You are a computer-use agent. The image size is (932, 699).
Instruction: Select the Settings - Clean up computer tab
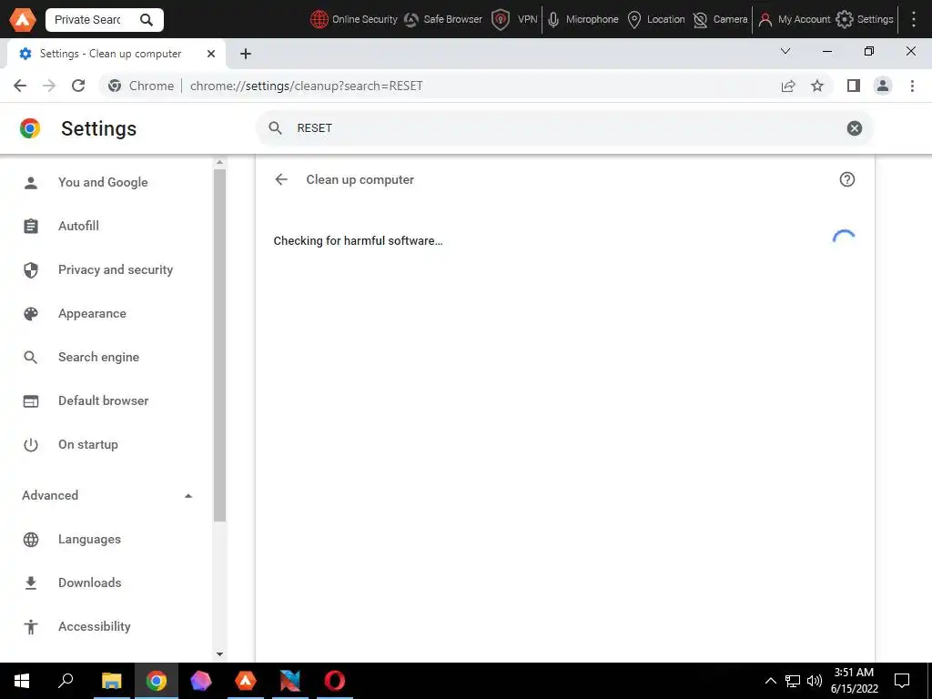pos(116,54)
